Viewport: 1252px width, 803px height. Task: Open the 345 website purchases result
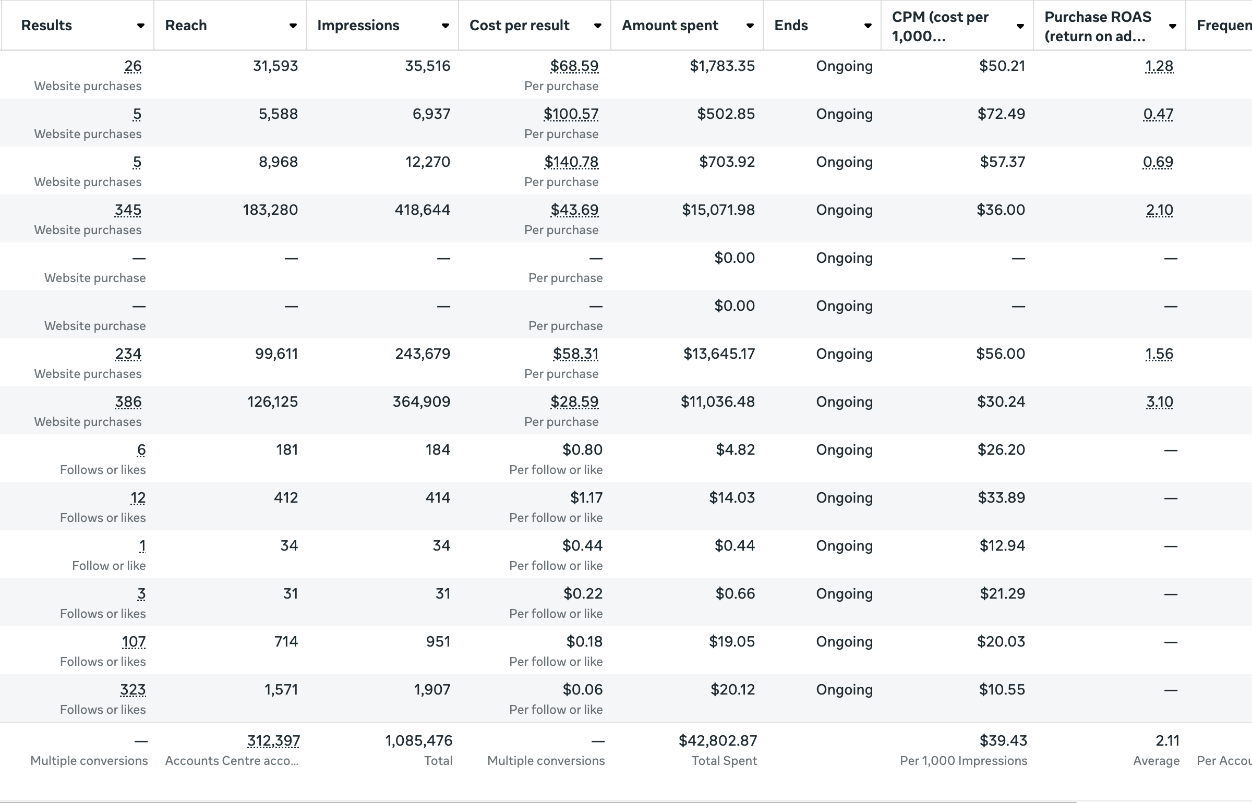(128, 210)
